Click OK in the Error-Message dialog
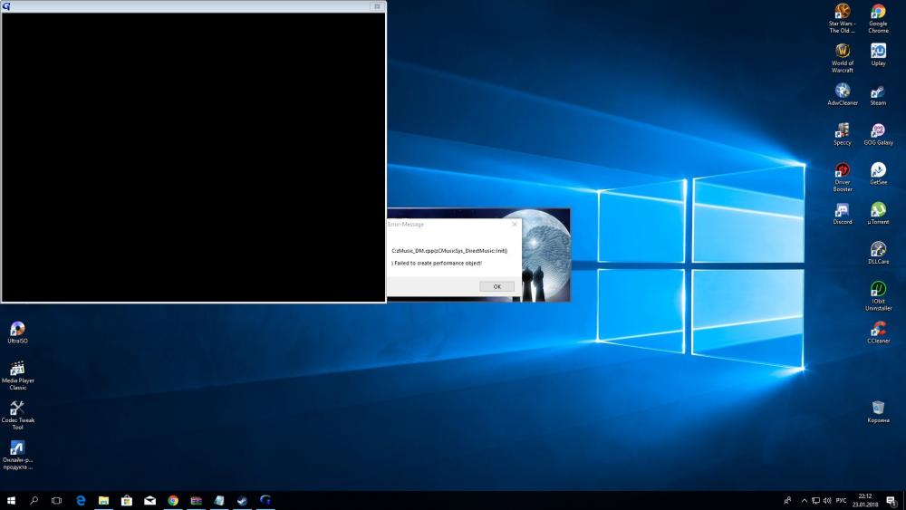The image size is (906, 510). 496,286
